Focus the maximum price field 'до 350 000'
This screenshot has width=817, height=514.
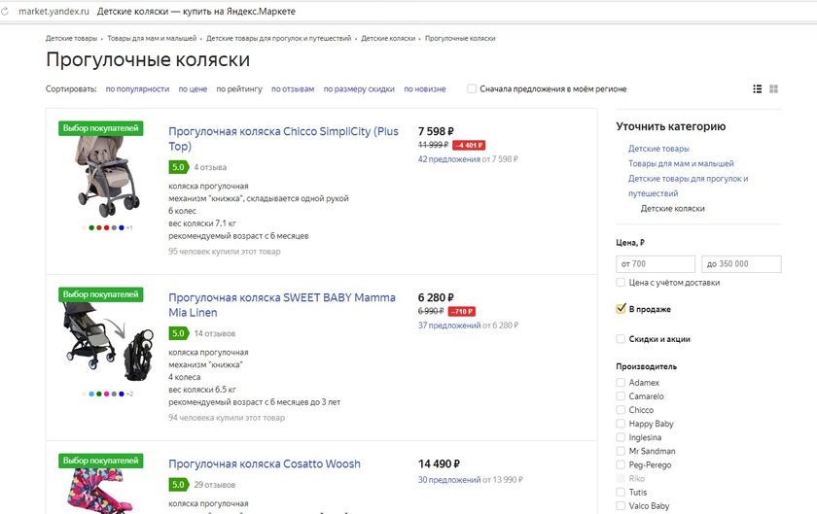[x=741, y=264]
